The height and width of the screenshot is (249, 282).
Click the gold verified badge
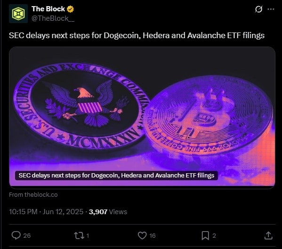(70, 9)
